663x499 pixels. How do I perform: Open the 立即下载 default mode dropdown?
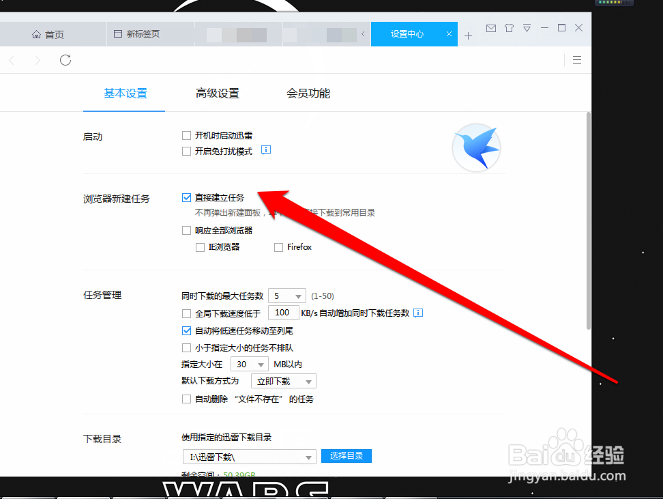(x=284, y=382)
